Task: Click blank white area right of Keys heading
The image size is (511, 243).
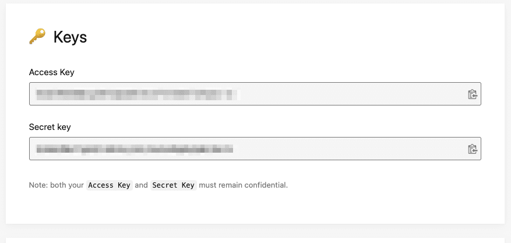Action: [x=291, y=38]
